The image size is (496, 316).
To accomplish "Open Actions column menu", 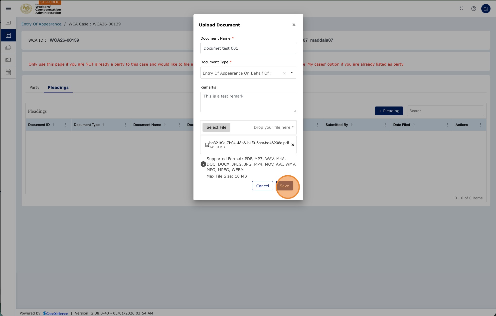I will pos(481,125).
